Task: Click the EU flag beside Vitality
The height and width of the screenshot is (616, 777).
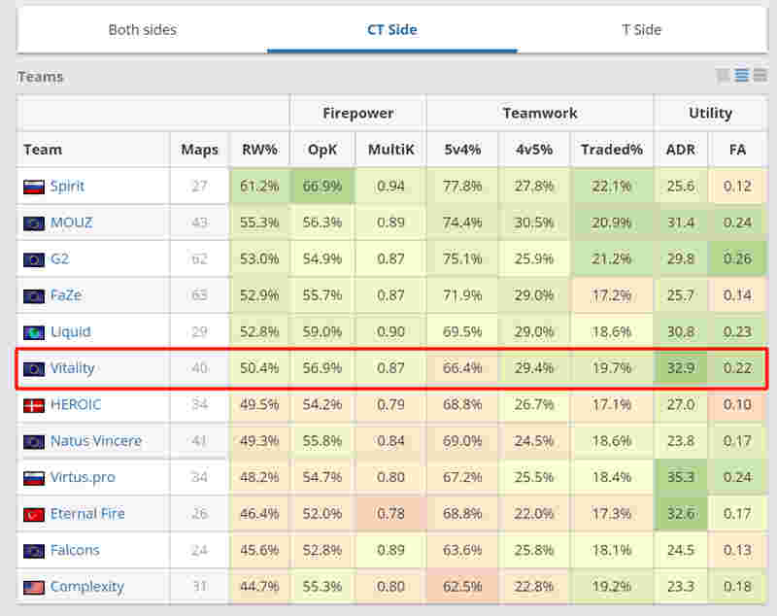Action: click(x=34, y=369)
